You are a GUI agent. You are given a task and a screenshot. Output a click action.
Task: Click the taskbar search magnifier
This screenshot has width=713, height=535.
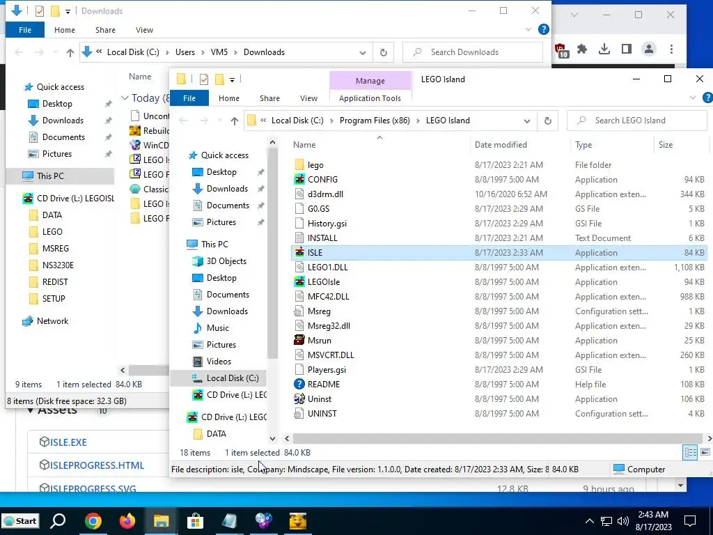coord(58,521)
